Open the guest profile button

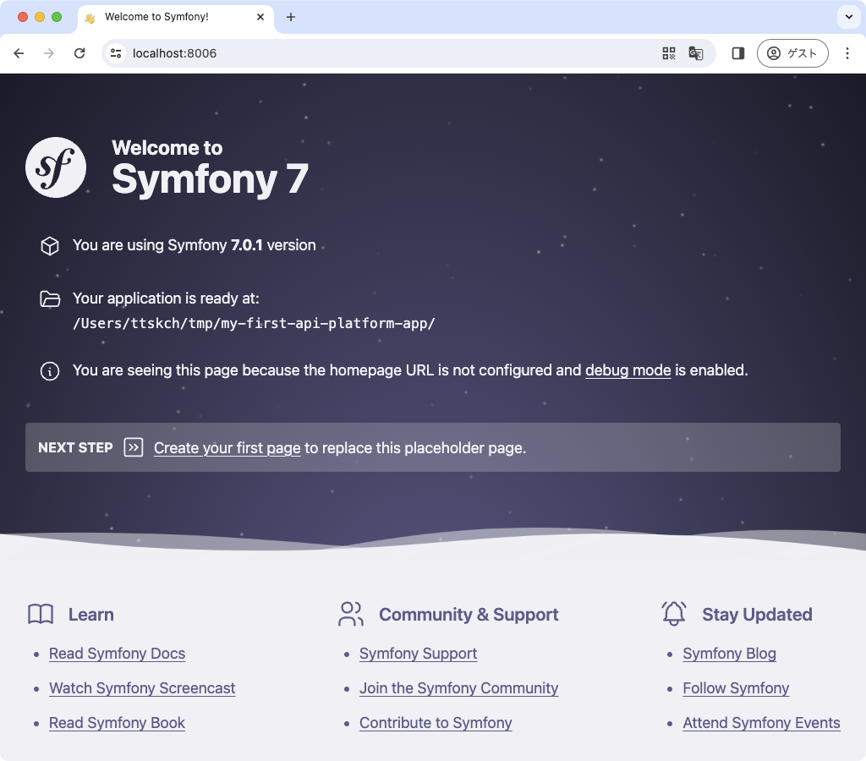(x=792, y=53)
